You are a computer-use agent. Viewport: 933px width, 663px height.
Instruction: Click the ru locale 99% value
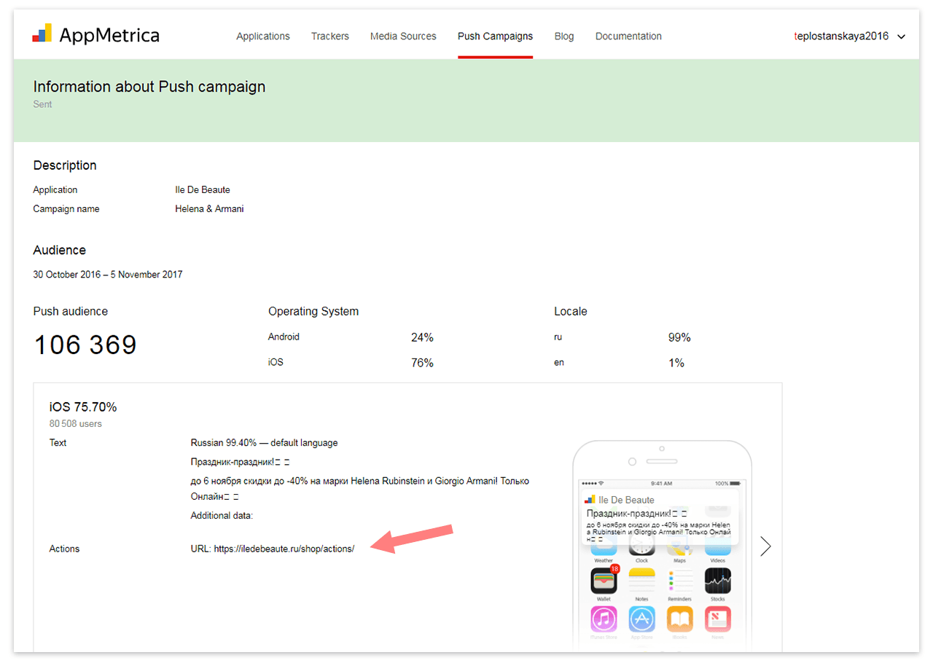(x=679, y=337)
